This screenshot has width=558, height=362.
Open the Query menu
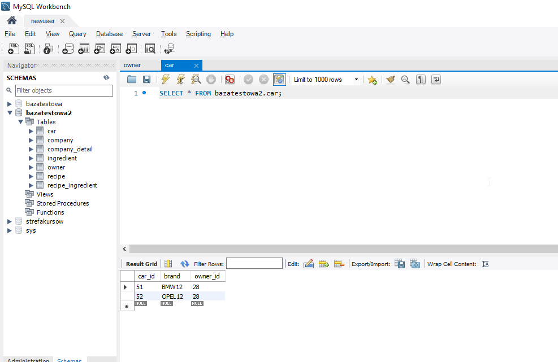pyautogui.click(x=77, y=34)
